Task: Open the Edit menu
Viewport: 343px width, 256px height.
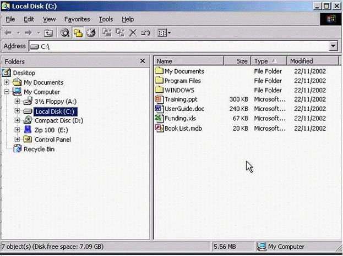Action: [29, 19]
